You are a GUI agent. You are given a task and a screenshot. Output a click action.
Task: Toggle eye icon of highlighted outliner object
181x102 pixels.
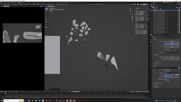coord(178,10)
